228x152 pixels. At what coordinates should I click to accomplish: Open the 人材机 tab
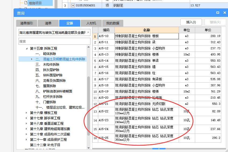(91, 23)
